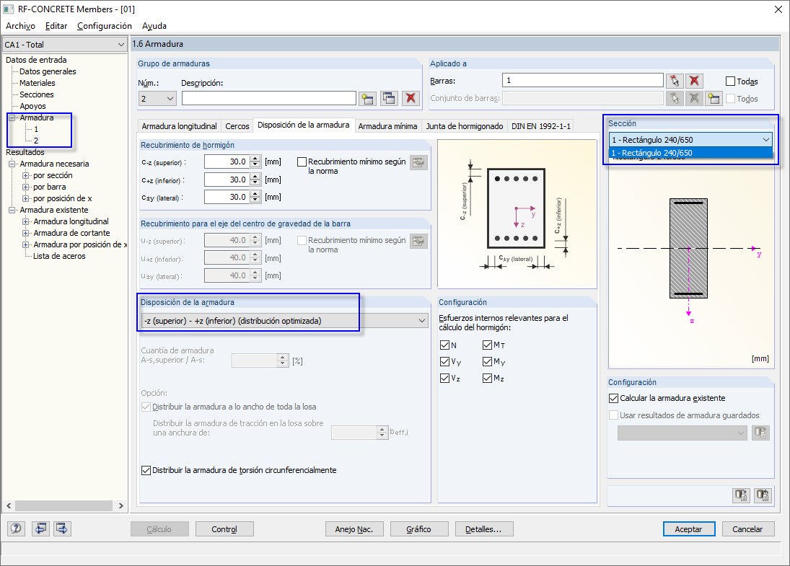Increase c±y lateral cover value
This screenshot has width=790, height=566.
pyautogui.click(x=255, y=193)
